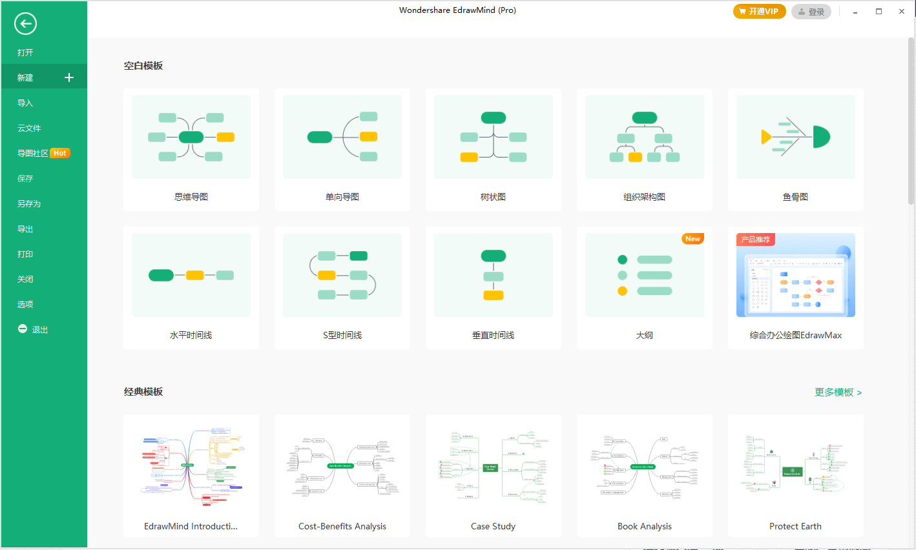
Task: Click the plus icon next to 新建
Action: [x=68, y=77]
